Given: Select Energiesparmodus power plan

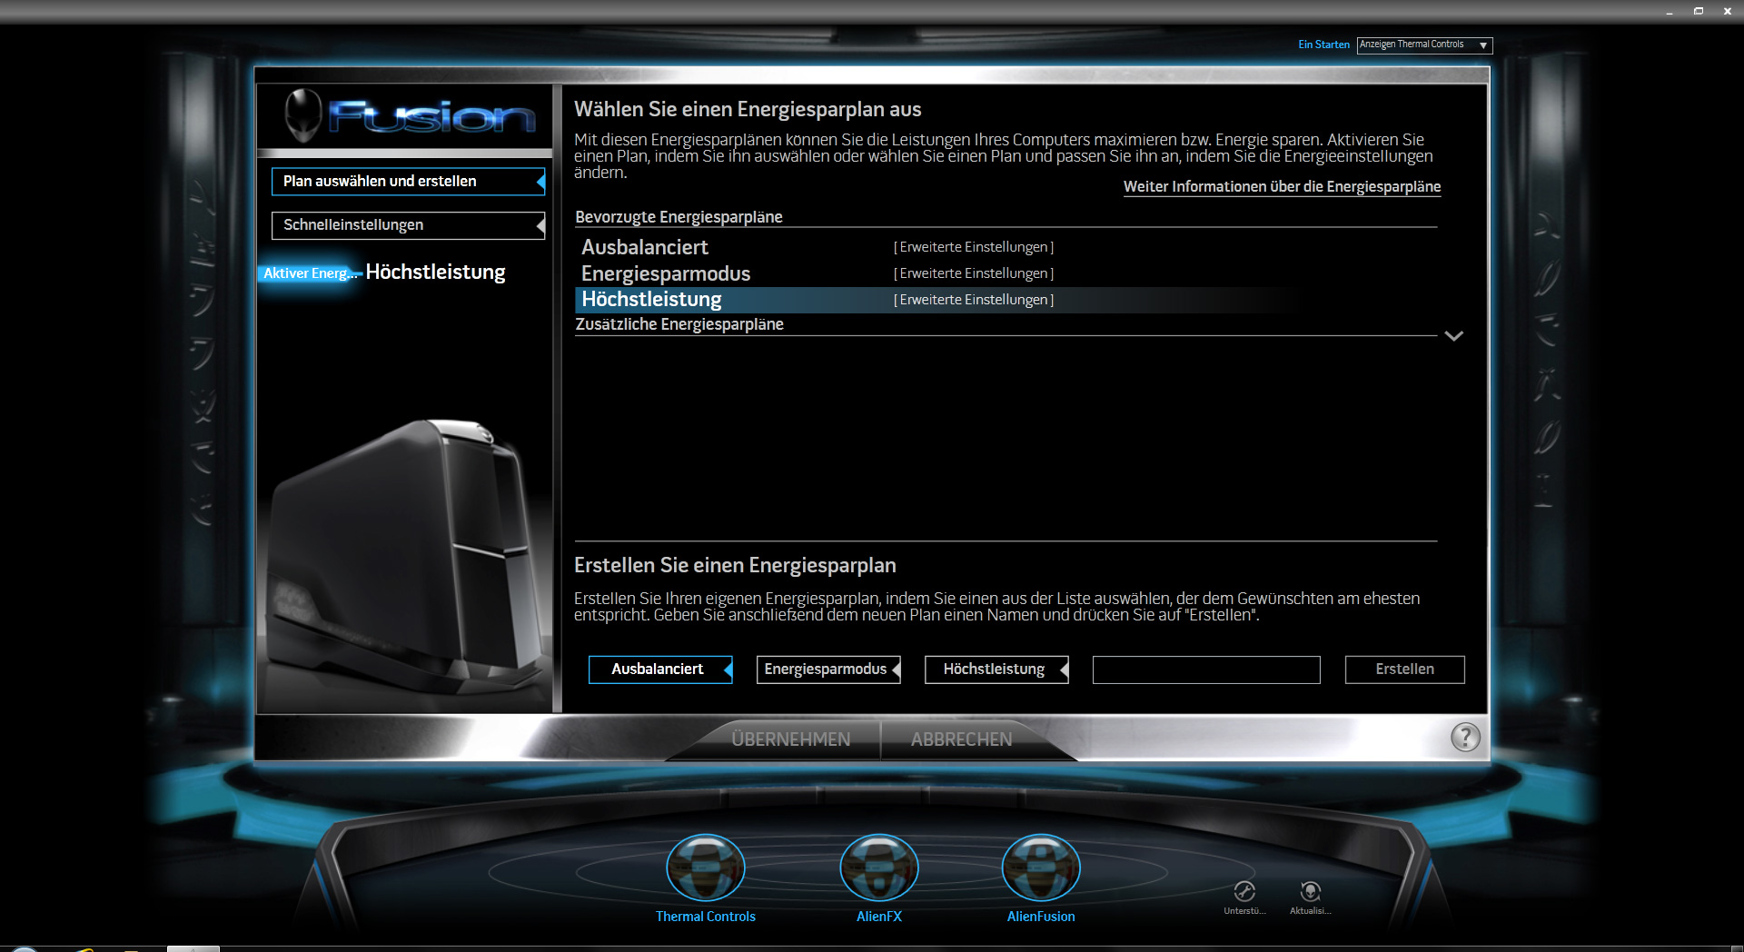Looking at the screenshot, I should point(666,273).
